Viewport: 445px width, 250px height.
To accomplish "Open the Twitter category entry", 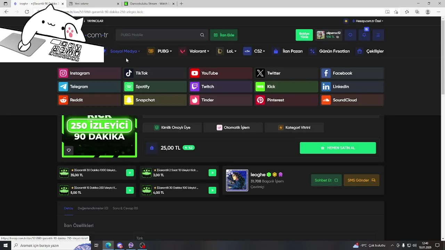I will 286,73.
